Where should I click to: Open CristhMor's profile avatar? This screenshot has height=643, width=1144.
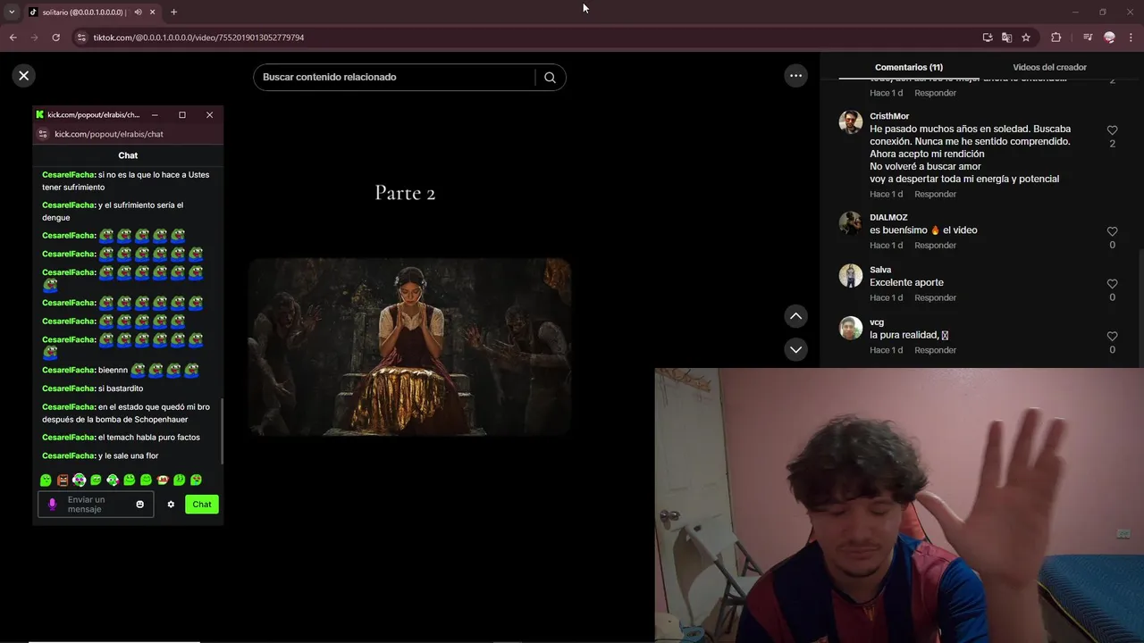point(851,122)
